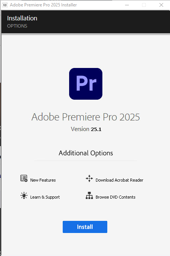This screenshot has width=170, height=256.
Task: Click the Learn & Support lightbulb icon
Action: [24, 196]
